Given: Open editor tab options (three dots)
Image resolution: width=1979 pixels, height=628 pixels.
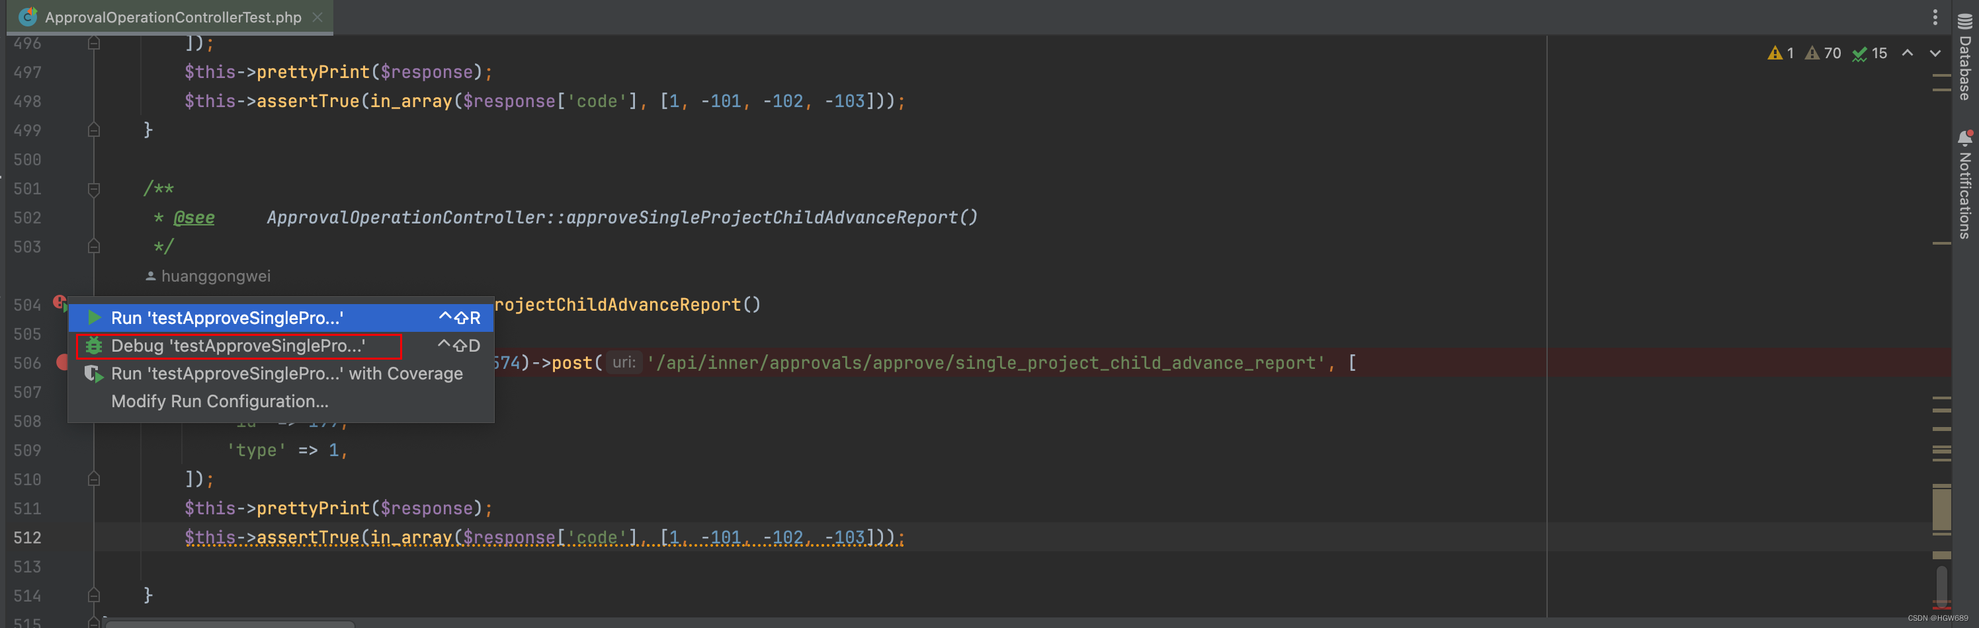Looking at the screenshot, I should point(1935,17).
